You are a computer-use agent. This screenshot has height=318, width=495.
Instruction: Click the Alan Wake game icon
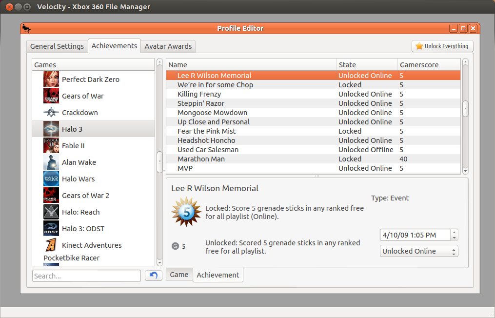[x=51, y=162]
